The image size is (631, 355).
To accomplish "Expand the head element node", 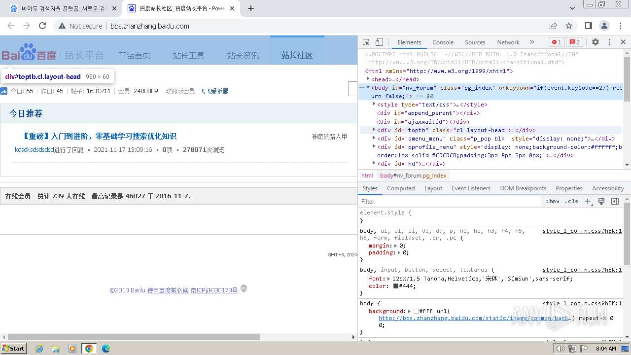I will point(368,79).
